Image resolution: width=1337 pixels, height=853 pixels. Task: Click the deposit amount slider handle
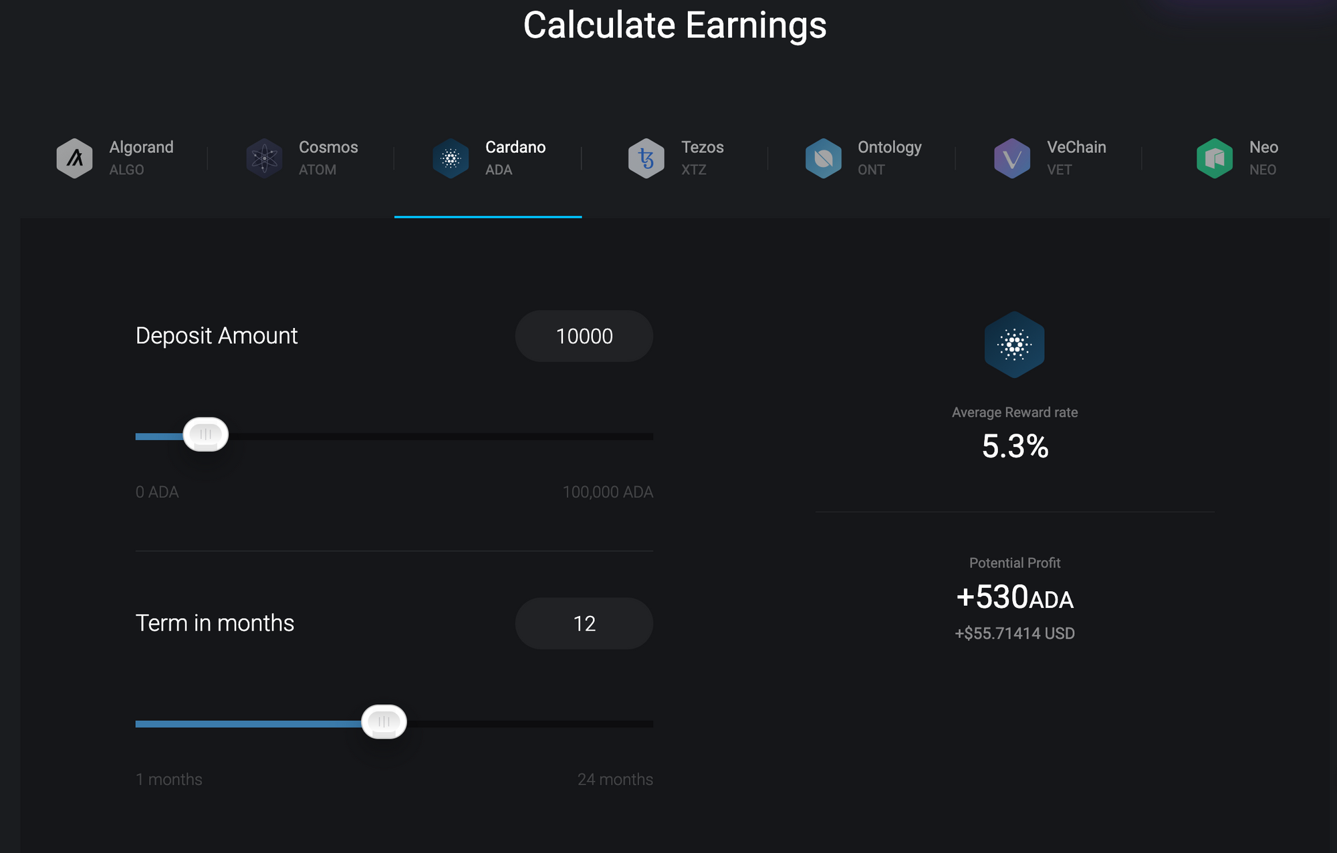pyautogui.click(x=206, y=435)
